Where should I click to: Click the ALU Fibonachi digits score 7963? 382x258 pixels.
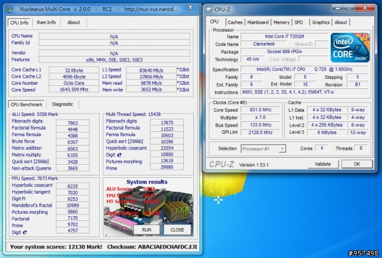[73, 123]
